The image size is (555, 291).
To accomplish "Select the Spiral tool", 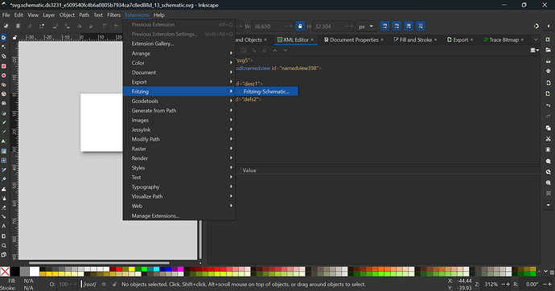I will pos(4,104).
